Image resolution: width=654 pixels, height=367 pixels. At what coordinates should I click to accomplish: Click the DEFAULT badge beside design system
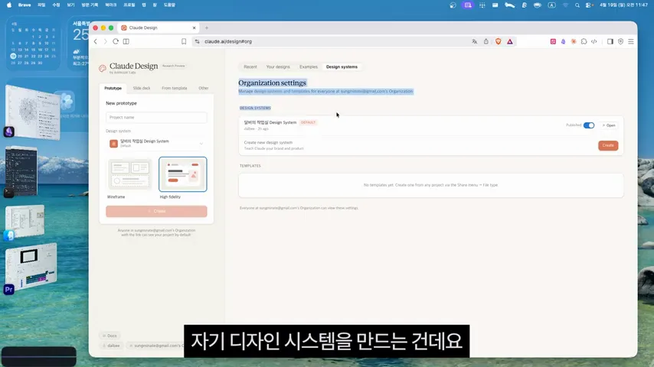[308, 122]
